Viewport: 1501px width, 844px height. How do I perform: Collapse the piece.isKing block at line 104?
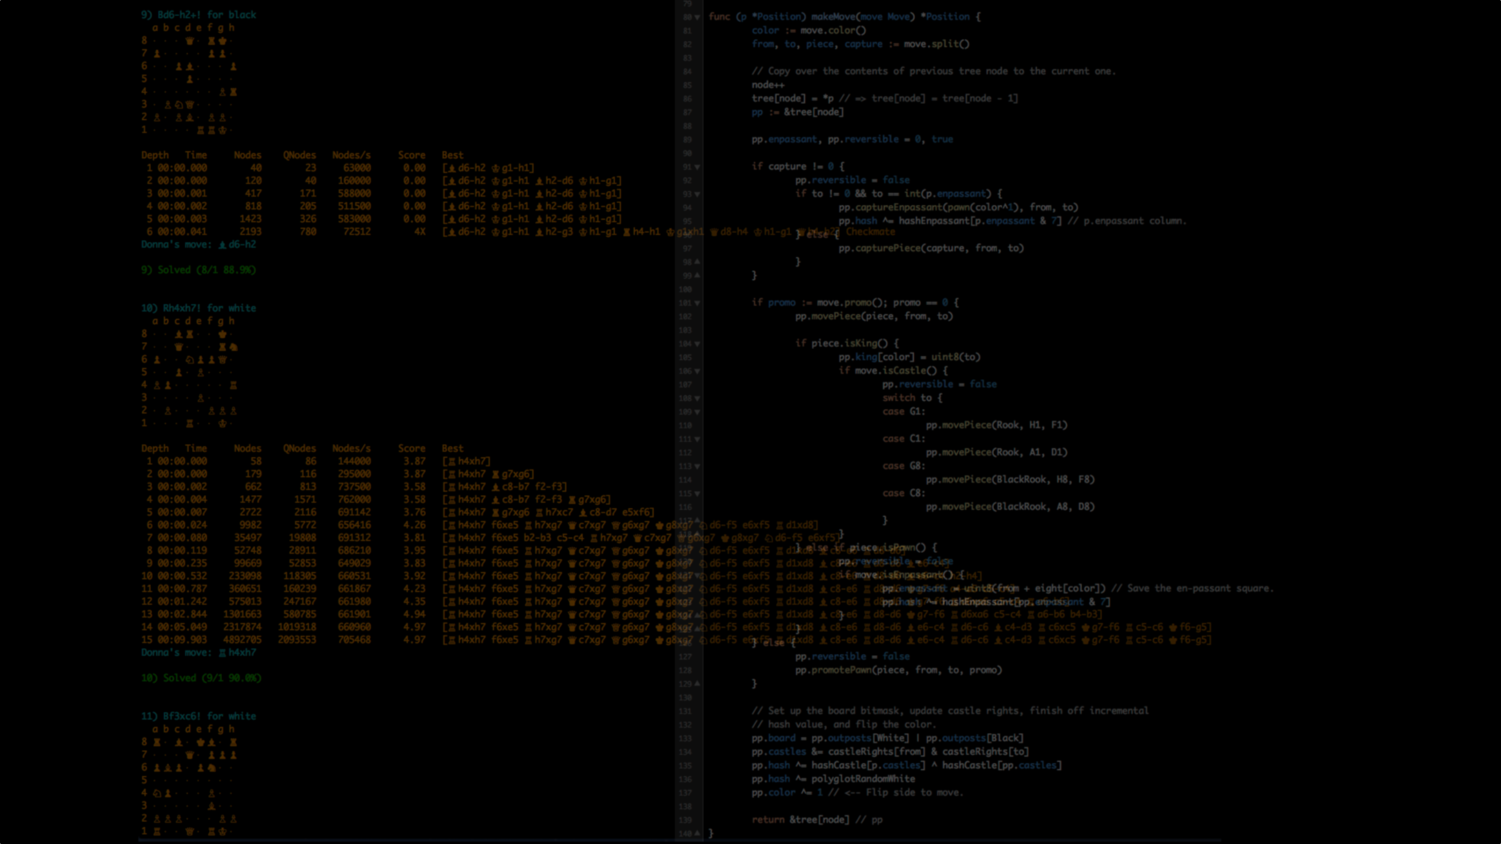(x=697, y=344)
